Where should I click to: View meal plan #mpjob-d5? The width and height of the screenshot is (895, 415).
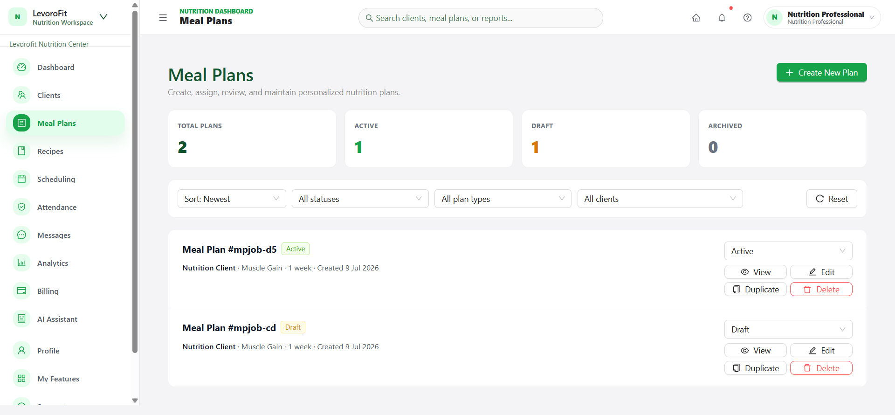(x=755, y=272)
